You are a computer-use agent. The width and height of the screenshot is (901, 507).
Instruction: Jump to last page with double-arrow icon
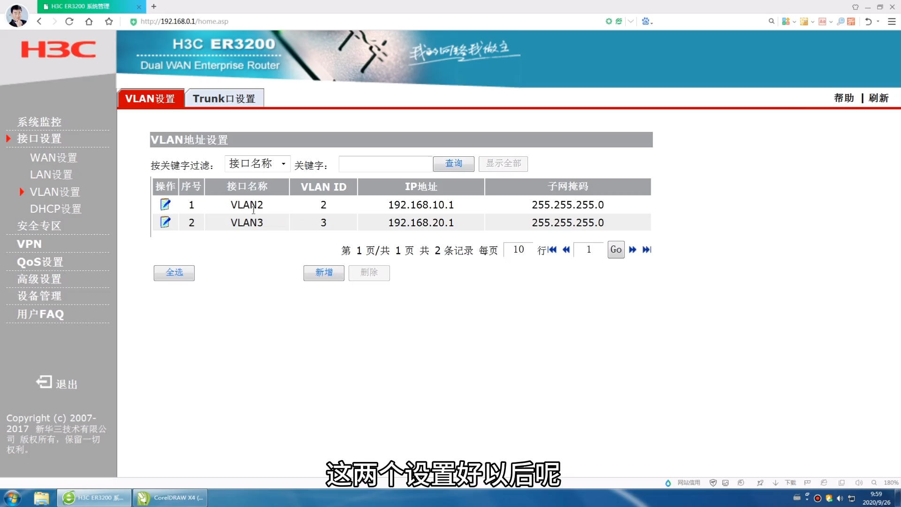click(647, 250)
